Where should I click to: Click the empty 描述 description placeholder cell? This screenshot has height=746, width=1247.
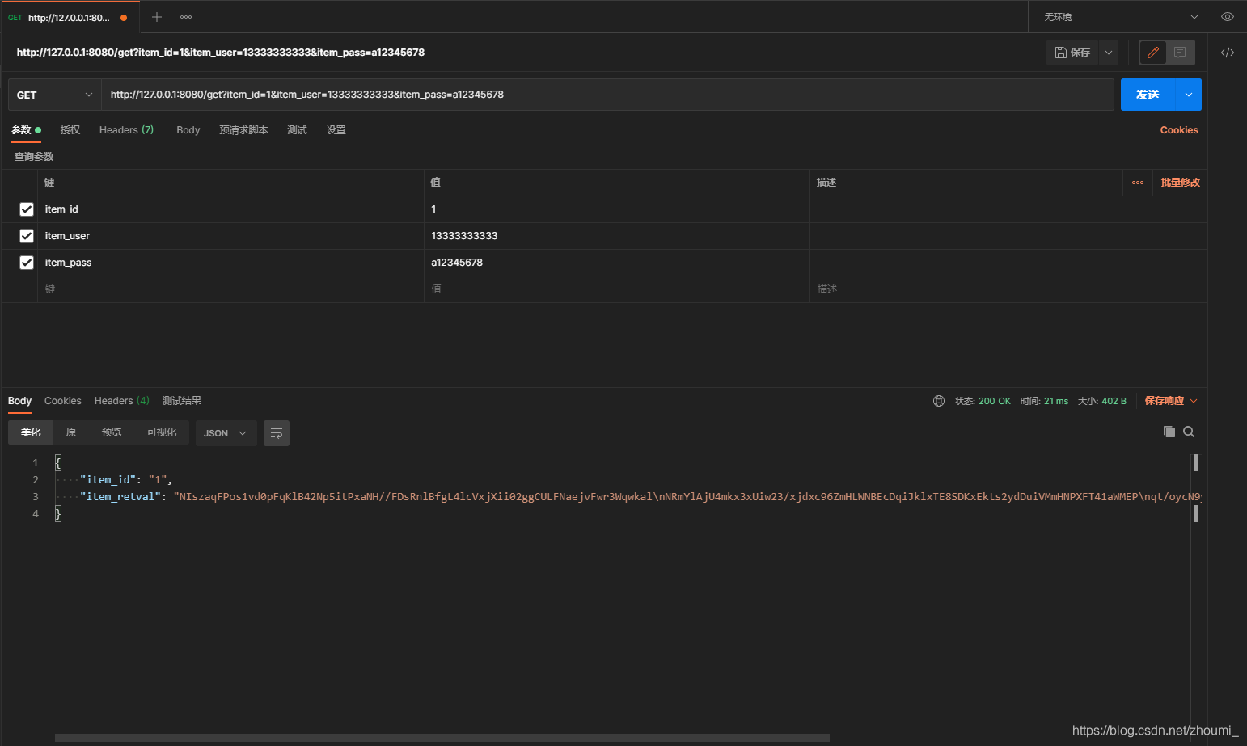(1008, 289)
